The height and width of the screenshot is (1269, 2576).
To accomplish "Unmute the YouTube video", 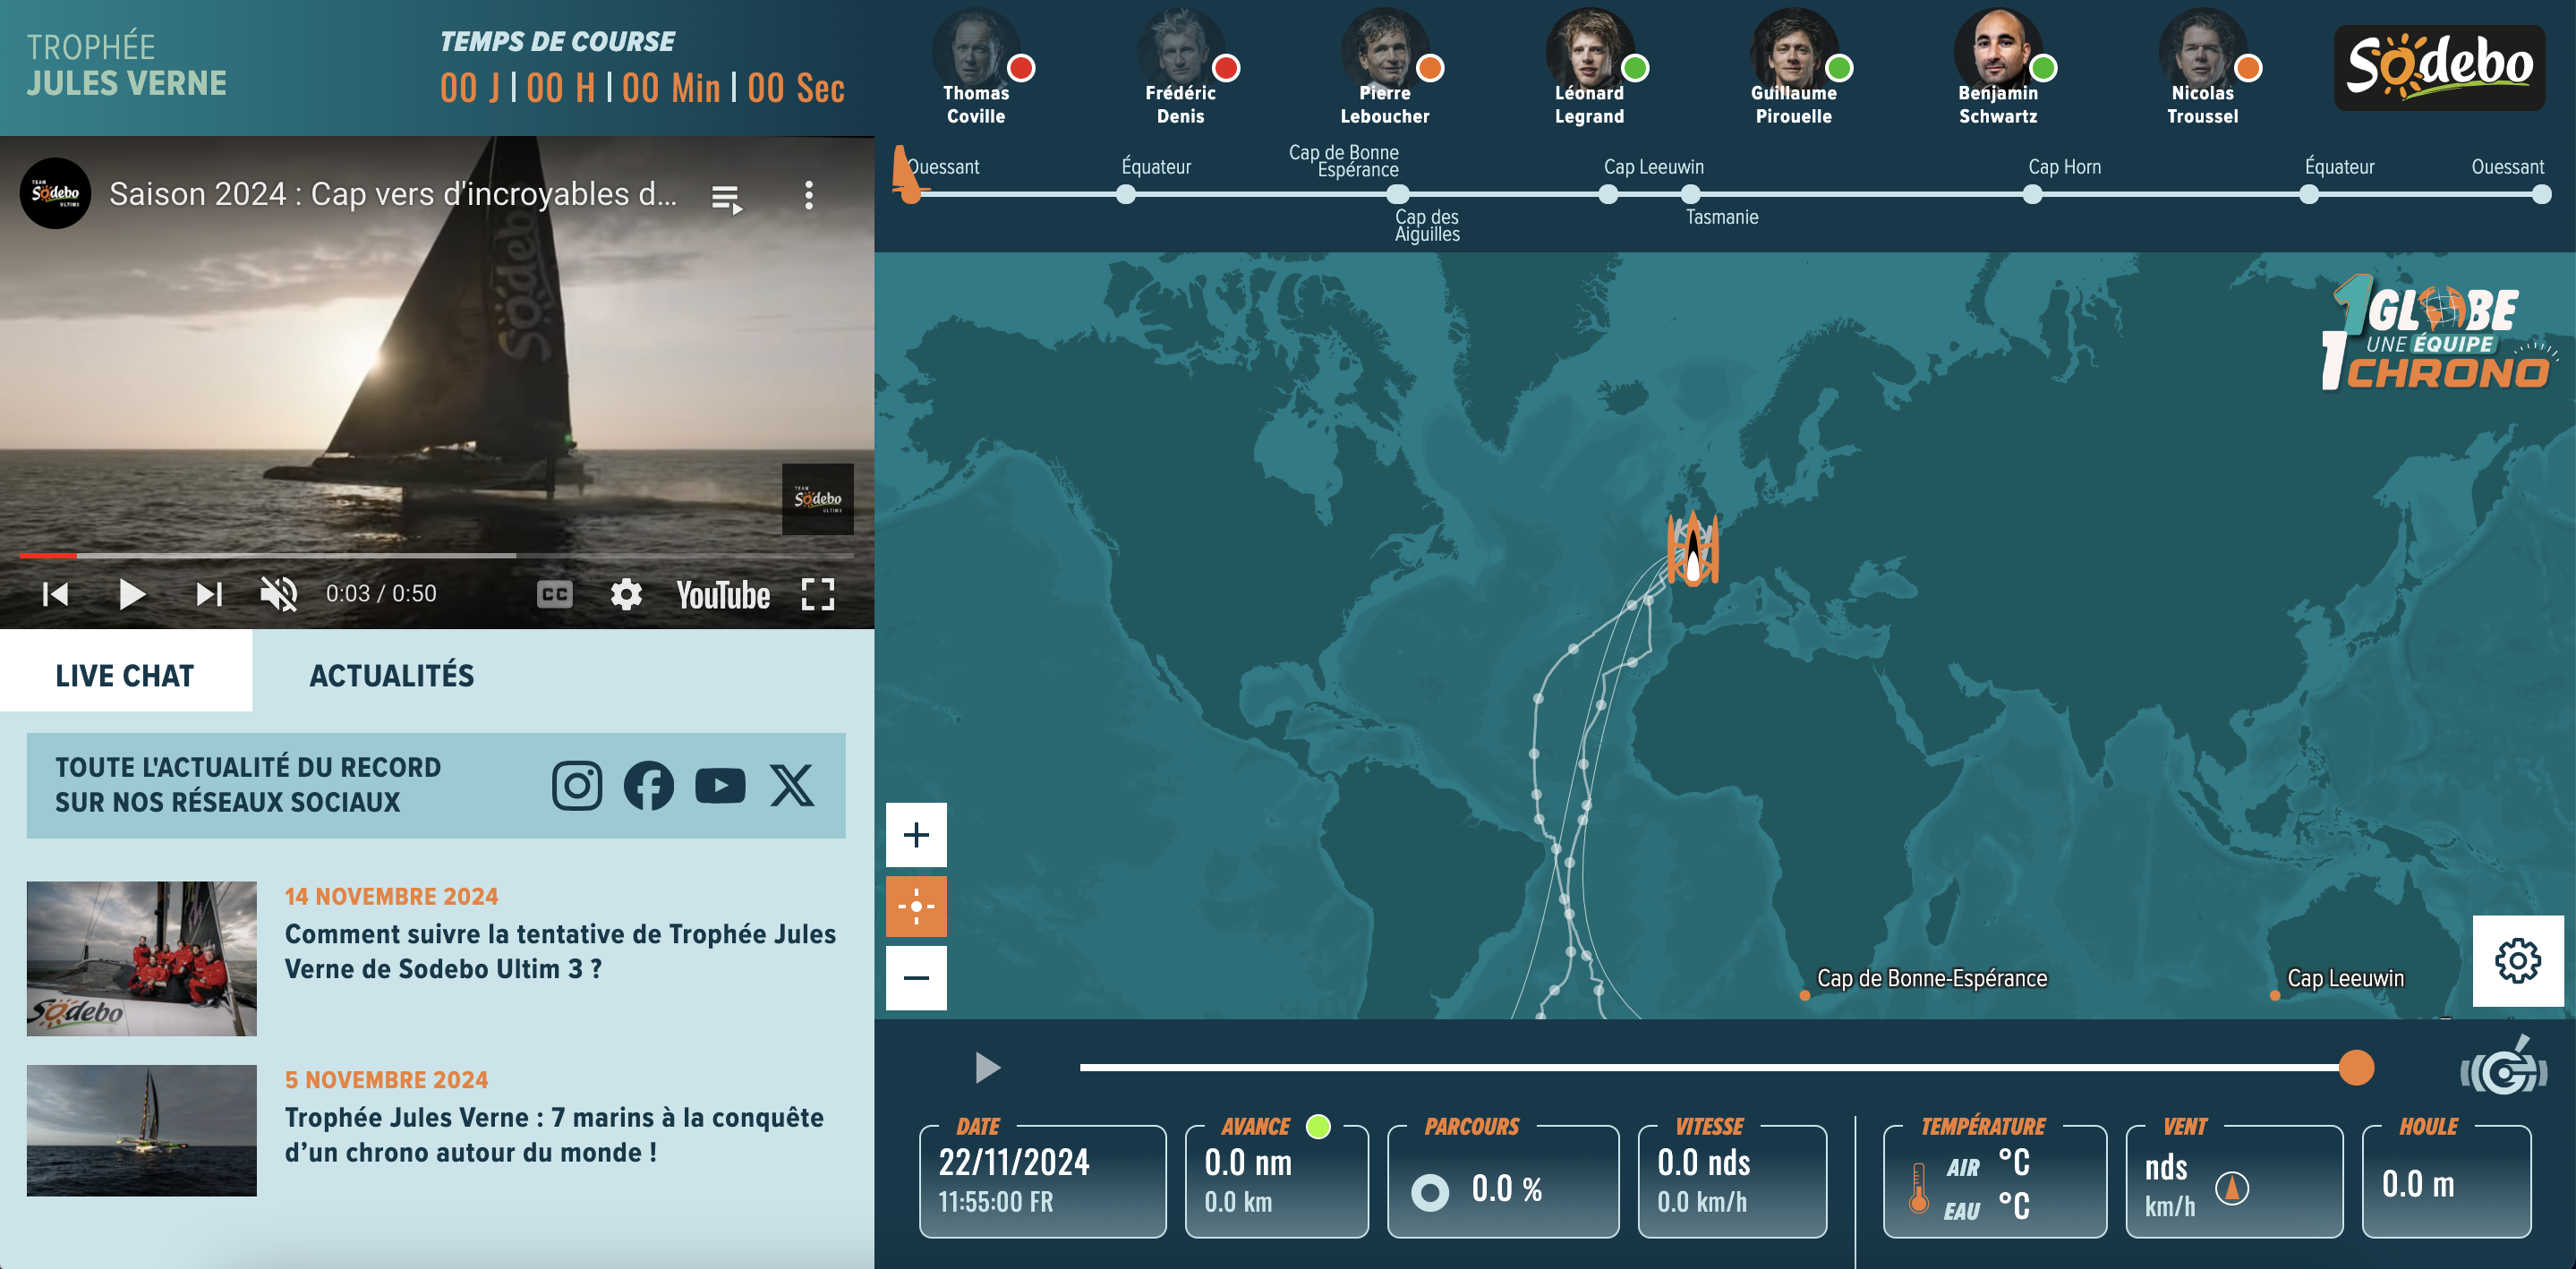I will point(279,594).
